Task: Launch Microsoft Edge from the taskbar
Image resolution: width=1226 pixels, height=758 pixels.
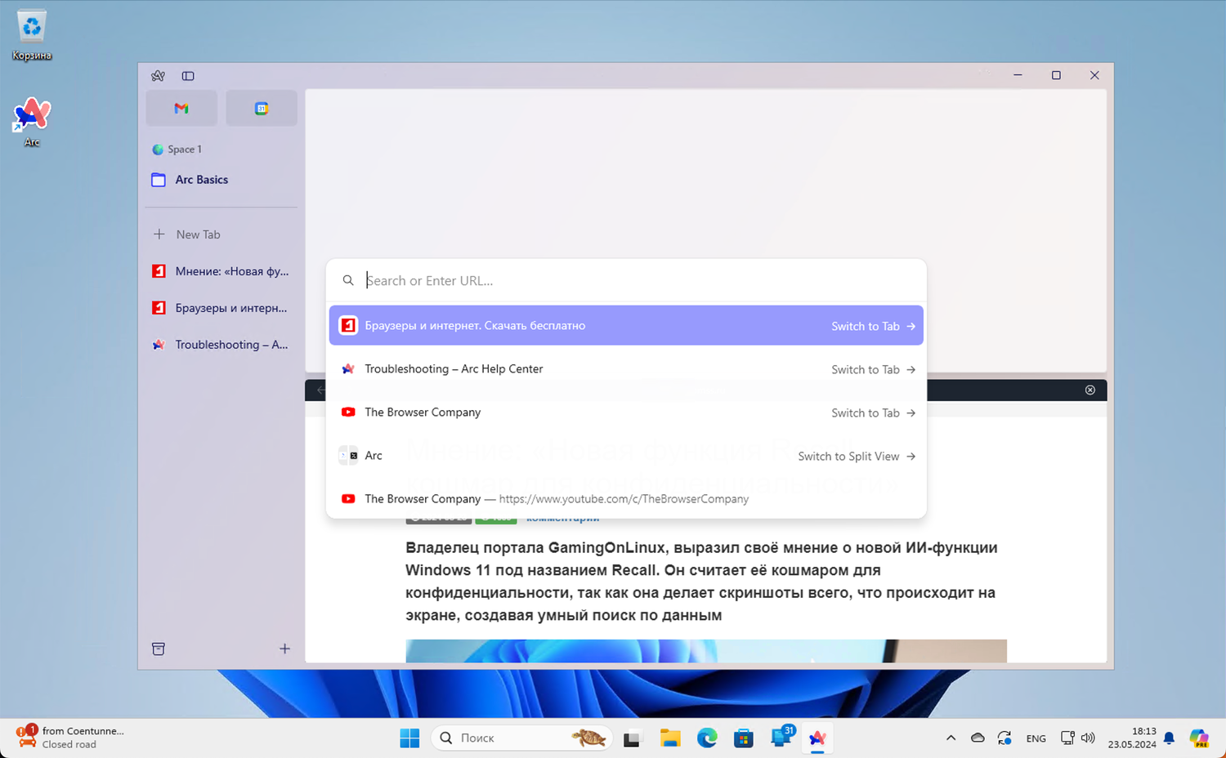Action: 707,738
